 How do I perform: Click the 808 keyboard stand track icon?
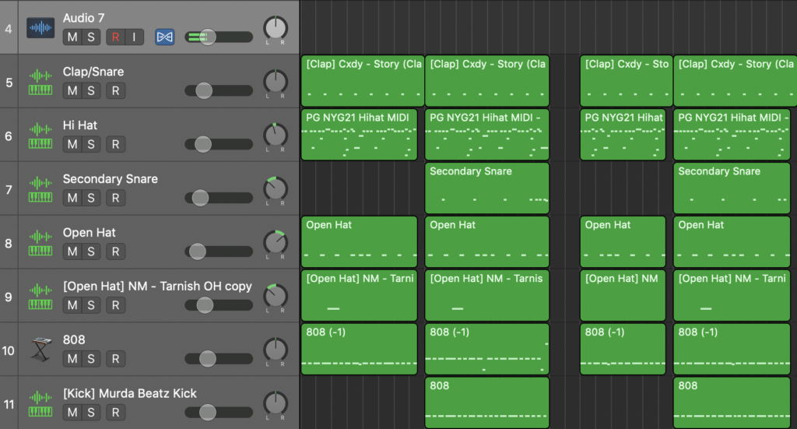40,350
